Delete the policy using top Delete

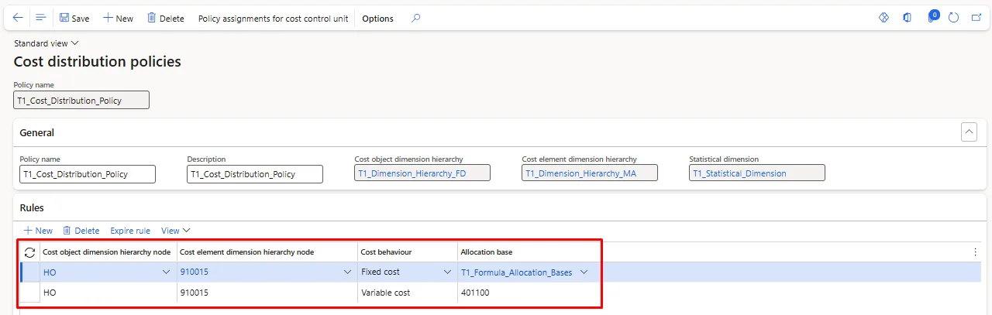166,18
